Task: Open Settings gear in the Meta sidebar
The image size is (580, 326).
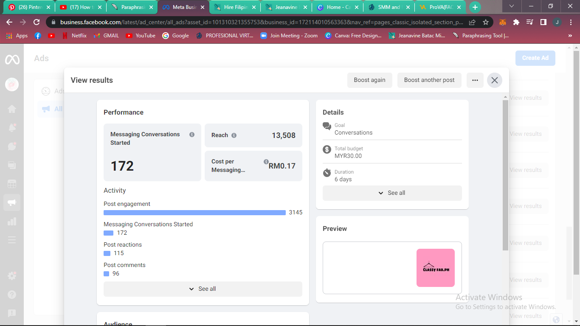Action: pyautogui.click(x=12, y=276)
